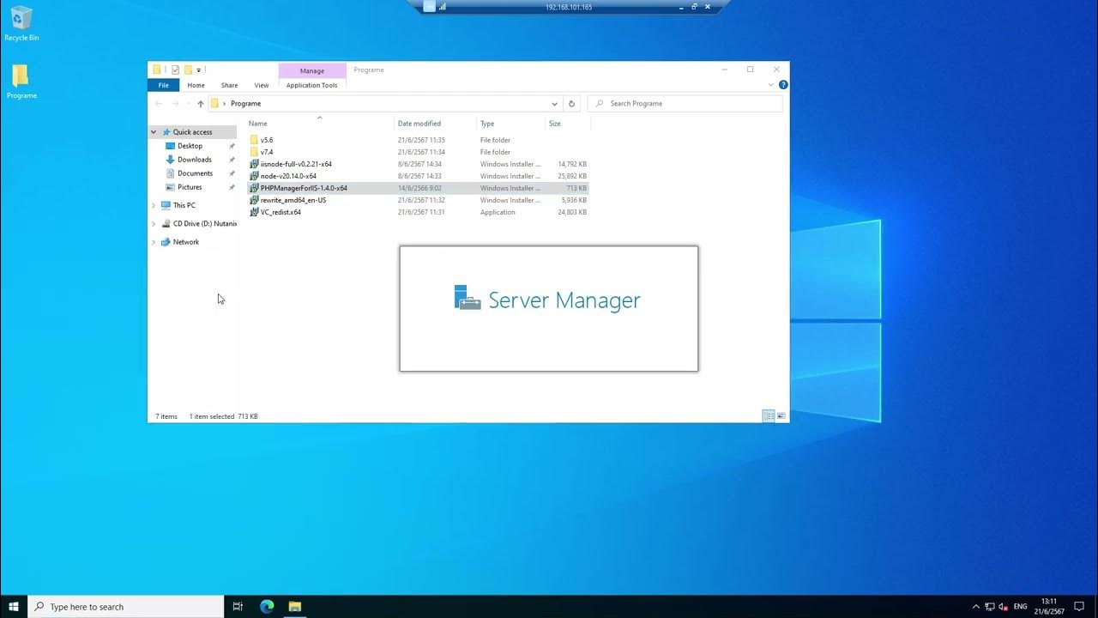1098x618 pixels.
Task: Open the Action Center notifications icon
Action: coord(1080,607)
